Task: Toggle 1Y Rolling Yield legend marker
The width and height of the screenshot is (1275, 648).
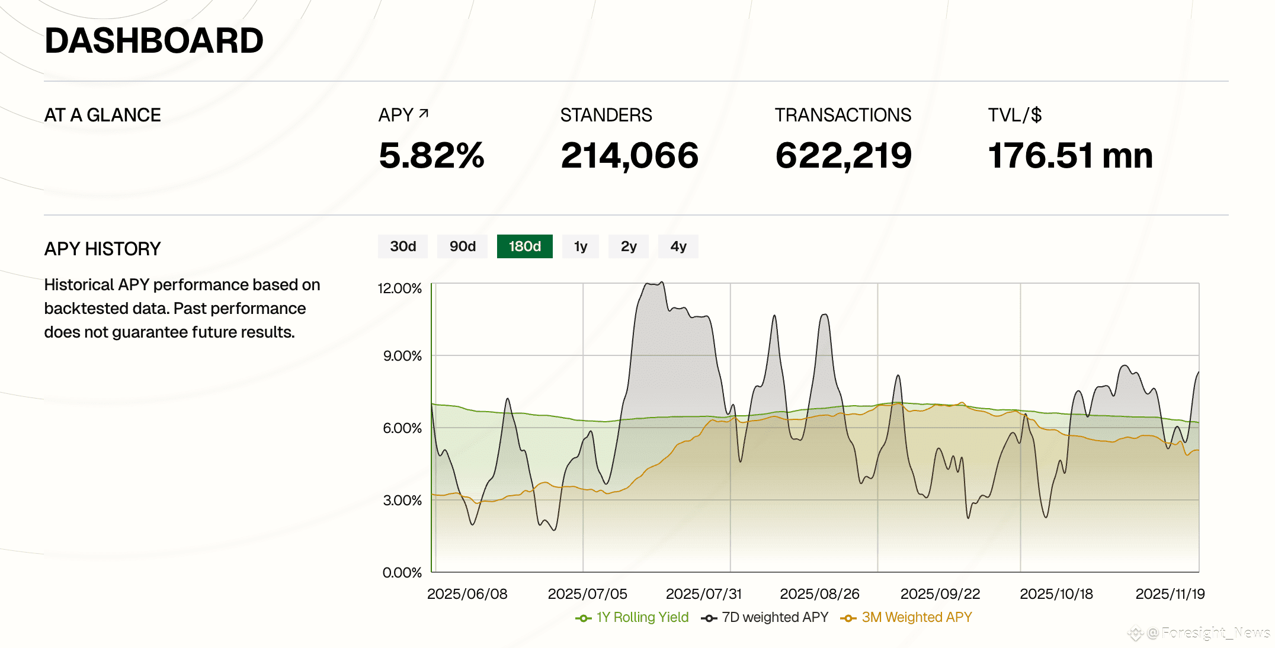Action: click(583, 618)
